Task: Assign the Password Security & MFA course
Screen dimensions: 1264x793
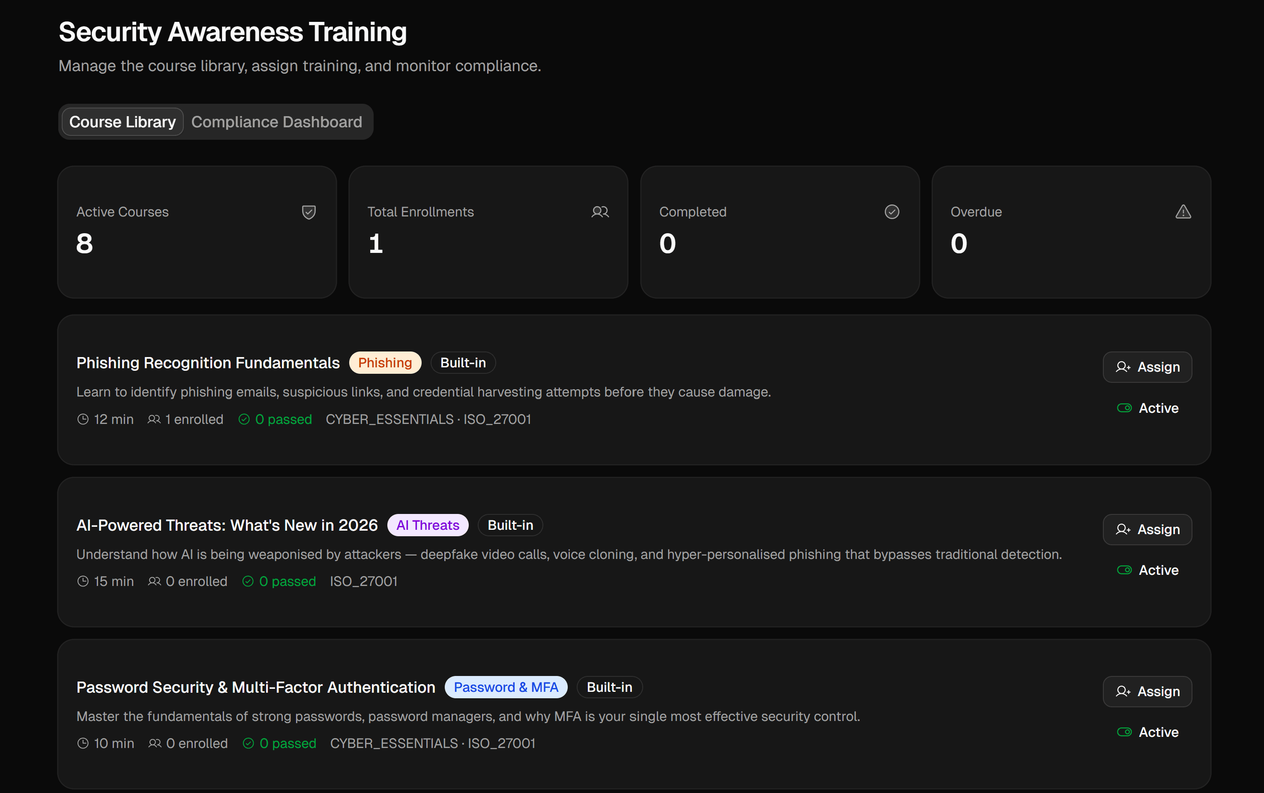Action: (1147, 692)
